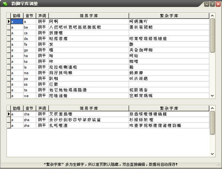This screenshot has height=169, width=222.
Task: Click upper table scroll up arrow
Action: pyautogui.click(x=212, y=16)
